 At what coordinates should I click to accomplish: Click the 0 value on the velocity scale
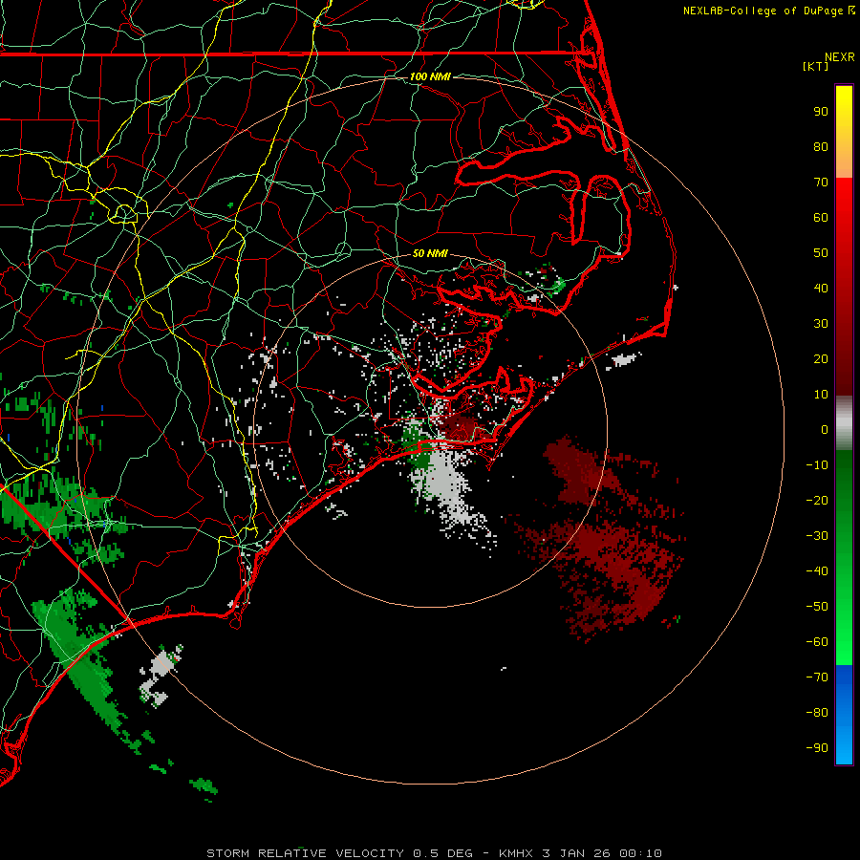coord(825,430)
